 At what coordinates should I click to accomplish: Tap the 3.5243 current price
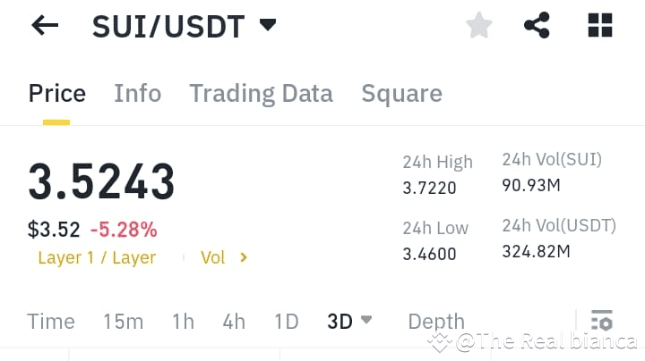coord(101,180)
